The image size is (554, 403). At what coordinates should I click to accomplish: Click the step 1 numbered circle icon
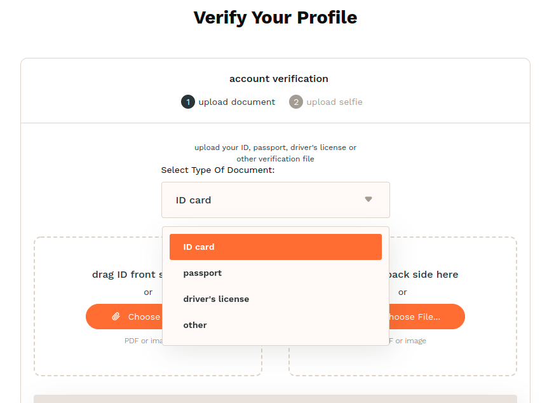pyautogui.click(x=187, y=102)
